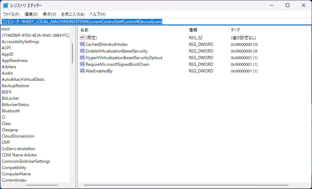Select the CachedDrtmAuthIndex value

pos(107,44)
